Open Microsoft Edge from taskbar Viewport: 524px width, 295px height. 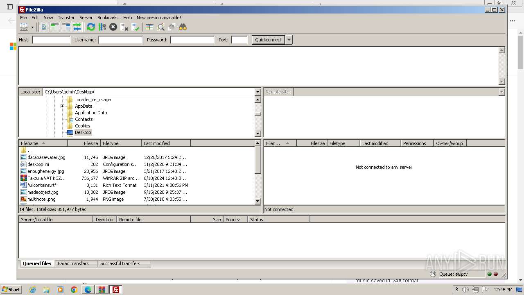coord(88,290)
